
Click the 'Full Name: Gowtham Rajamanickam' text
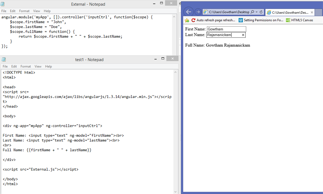[218, 45]
